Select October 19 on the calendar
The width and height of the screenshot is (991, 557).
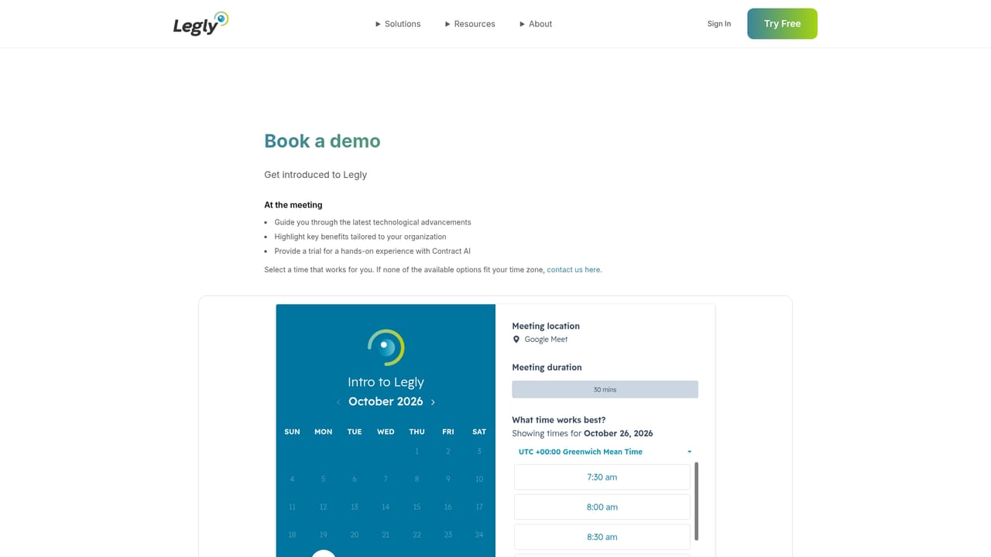coord(323,535)
